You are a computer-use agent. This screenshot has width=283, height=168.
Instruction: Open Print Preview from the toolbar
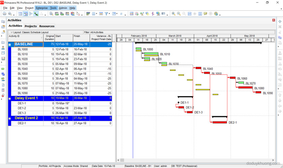pyautogui.click(x=10, y=14)
